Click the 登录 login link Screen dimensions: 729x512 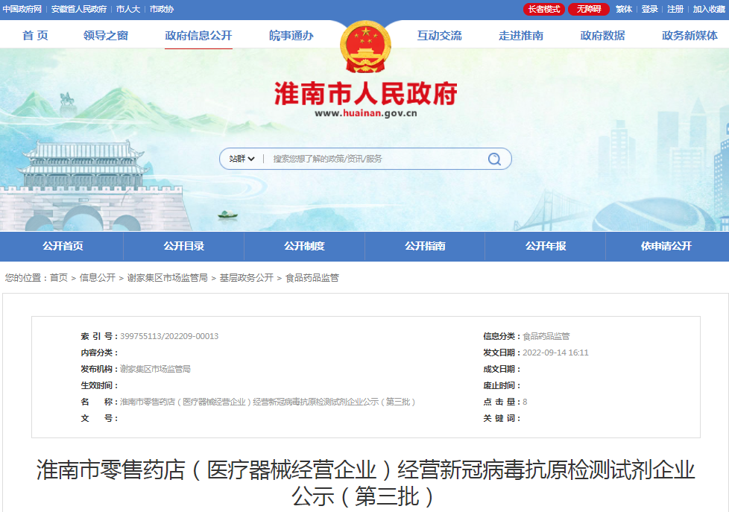point(650,10)
